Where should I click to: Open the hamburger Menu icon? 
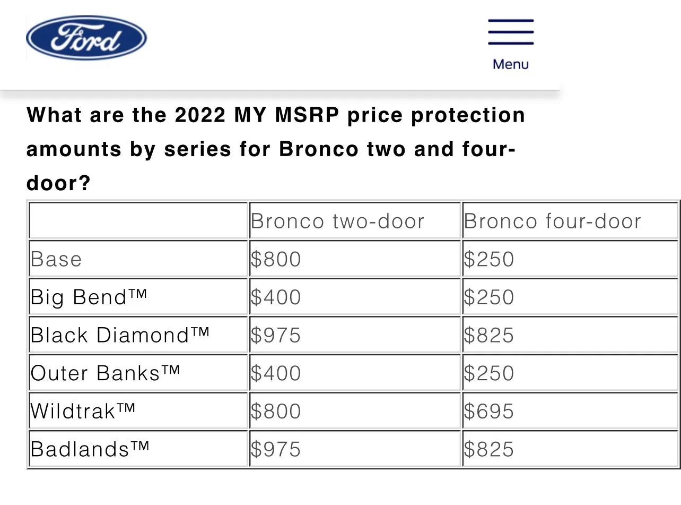pyautogui.click(x=511, y=32)
